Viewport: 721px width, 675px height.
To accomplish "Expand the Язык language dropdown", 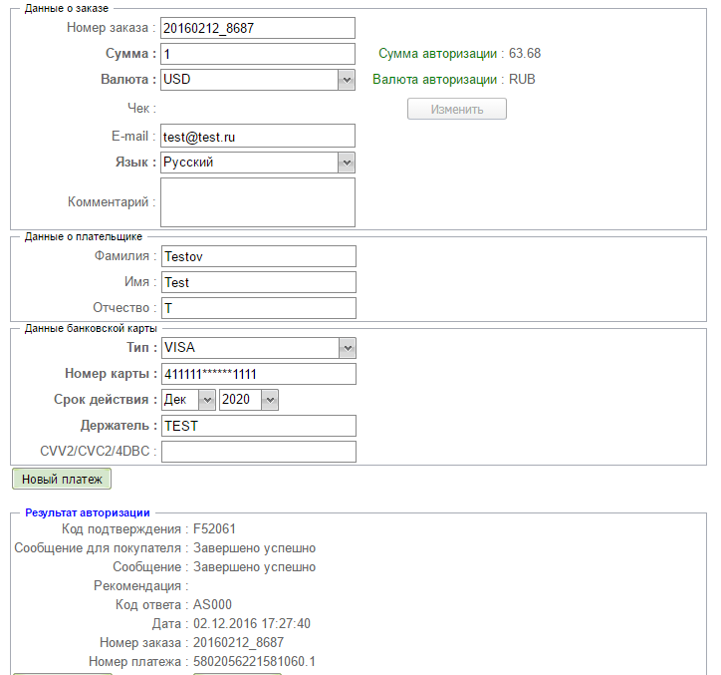I will tap(257, 162).
